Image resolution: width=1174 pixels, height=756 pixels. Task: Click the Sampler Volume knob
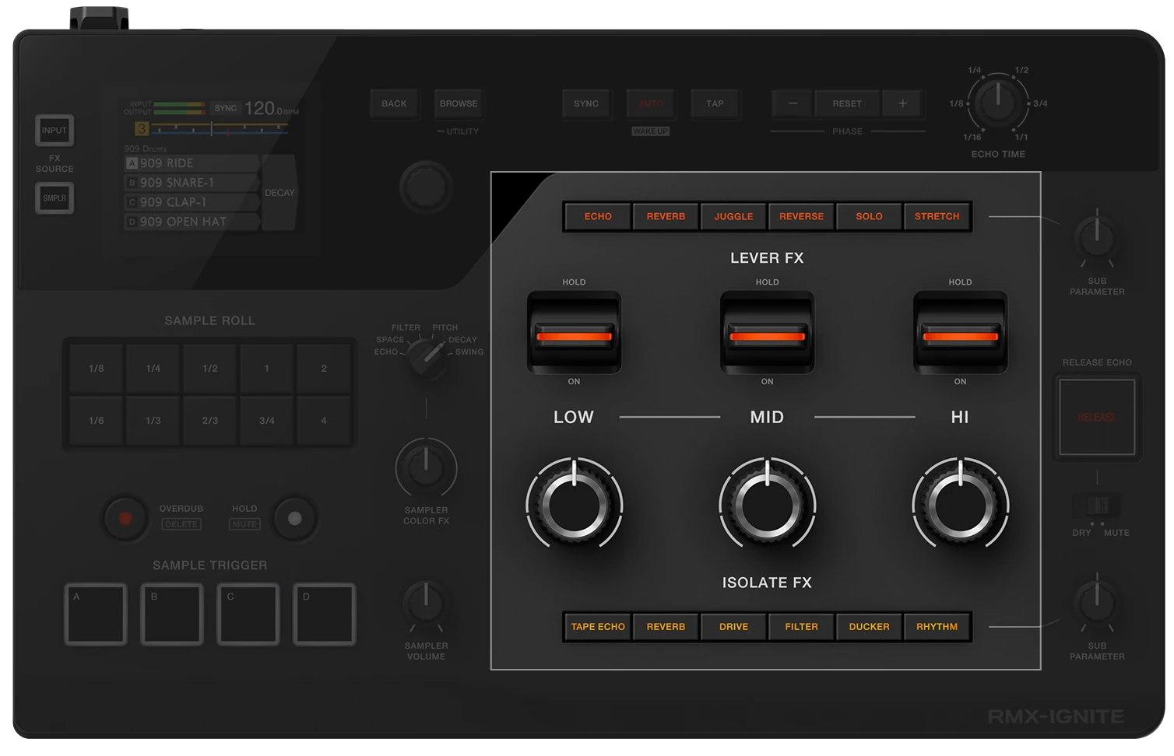point(426,605)
